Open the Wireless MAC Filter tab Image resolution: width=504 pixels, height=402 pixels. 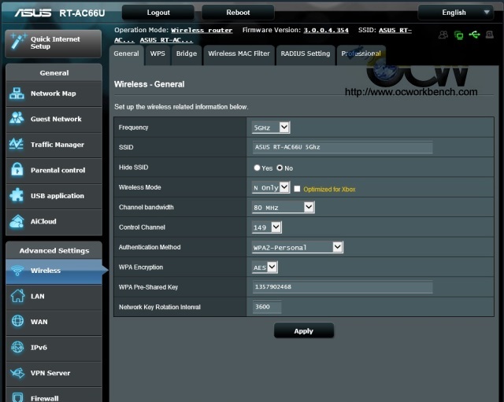239,53
